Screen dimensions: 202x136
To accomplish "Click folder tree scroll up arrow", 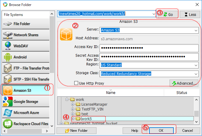I will (196, 100).
